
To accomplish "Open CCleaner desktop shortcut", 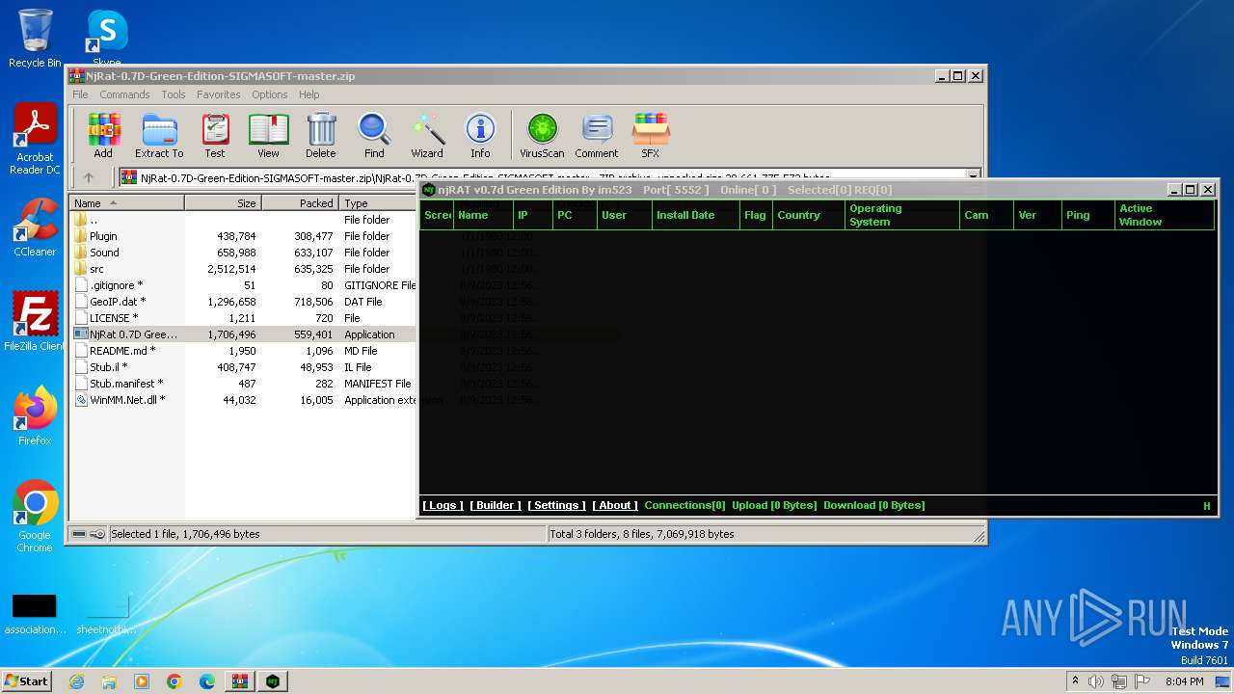I will pos(35,227).
